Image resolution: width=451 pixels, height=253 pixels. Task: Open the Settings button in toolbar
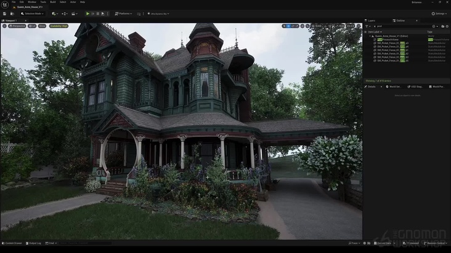(x=440, y=13)
